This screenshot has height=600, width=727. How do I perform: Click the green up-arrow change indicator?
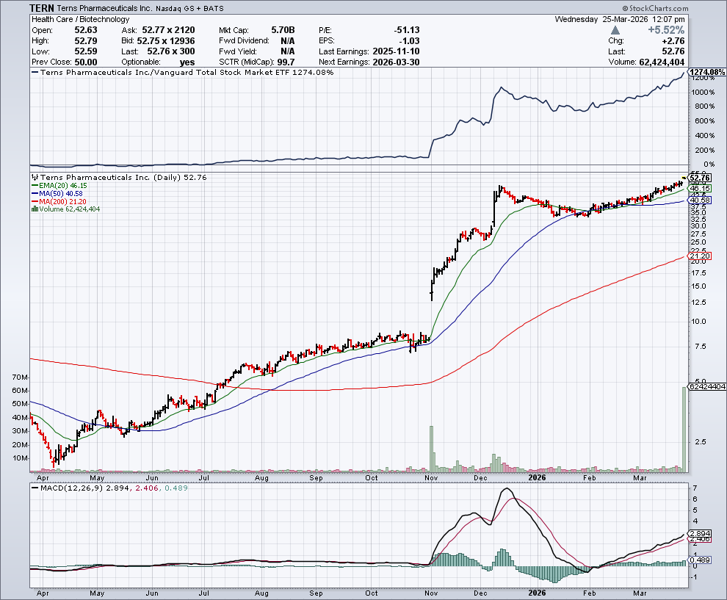click(614, 30)
